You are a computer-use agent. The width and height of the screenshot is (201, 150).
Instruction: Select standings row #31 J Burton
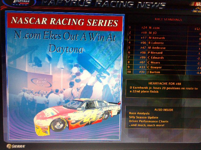click(x=164, y=72)
